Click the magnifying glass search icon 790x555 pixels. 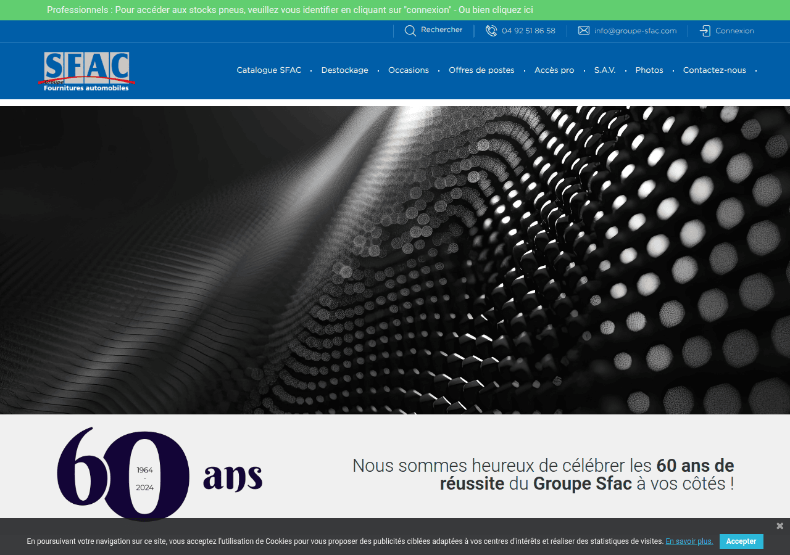(410, 31)
